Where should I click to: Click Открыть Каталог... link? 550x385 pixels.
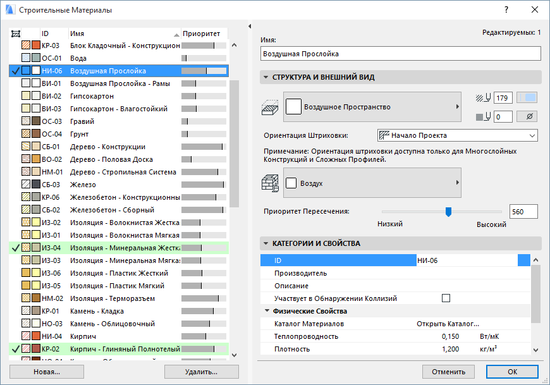448,324
